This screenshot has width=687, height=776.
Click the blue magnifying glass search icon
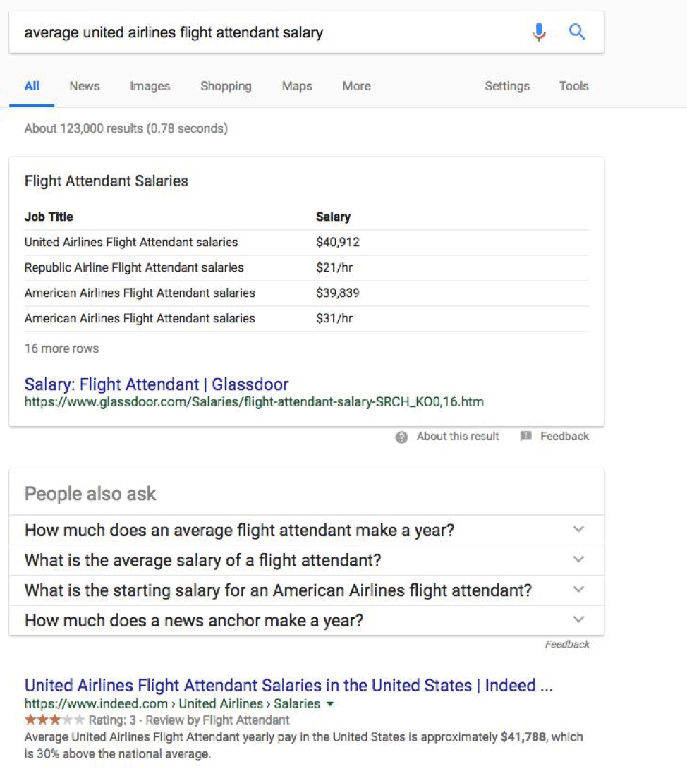(577, 32)
